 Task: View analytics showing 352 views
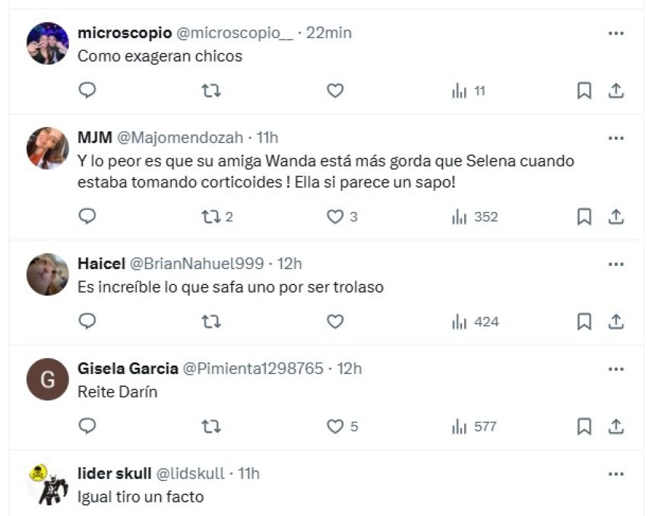(x=475, y=217)
